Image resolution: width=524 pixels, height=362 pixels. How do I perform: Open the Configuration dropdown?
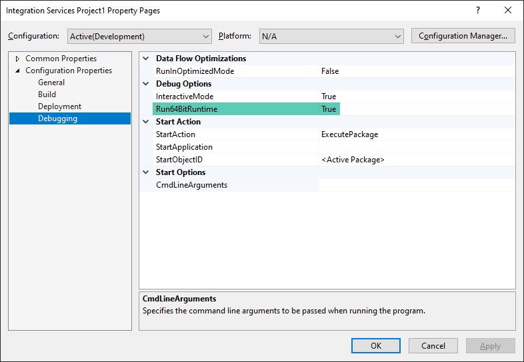pos(139,36)
